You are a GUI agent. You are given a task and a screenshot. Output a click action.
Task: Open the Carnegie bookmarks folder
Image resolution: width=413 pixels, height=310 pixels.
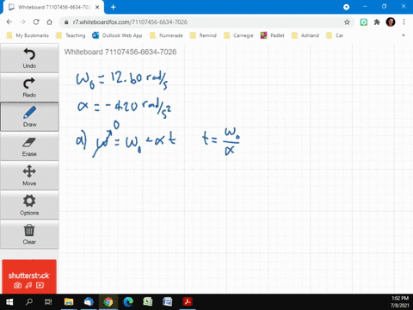[x=239, y=35]
